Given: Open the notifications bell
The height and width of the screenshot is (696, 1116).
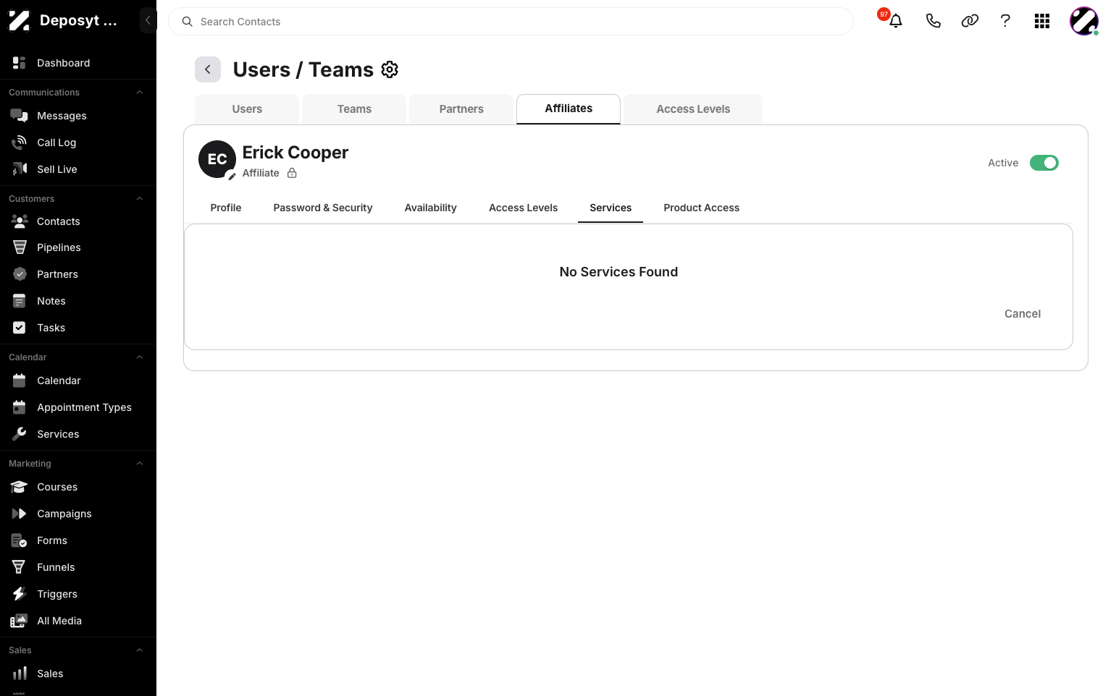Looking at the screenshot, I should (896, 21).
